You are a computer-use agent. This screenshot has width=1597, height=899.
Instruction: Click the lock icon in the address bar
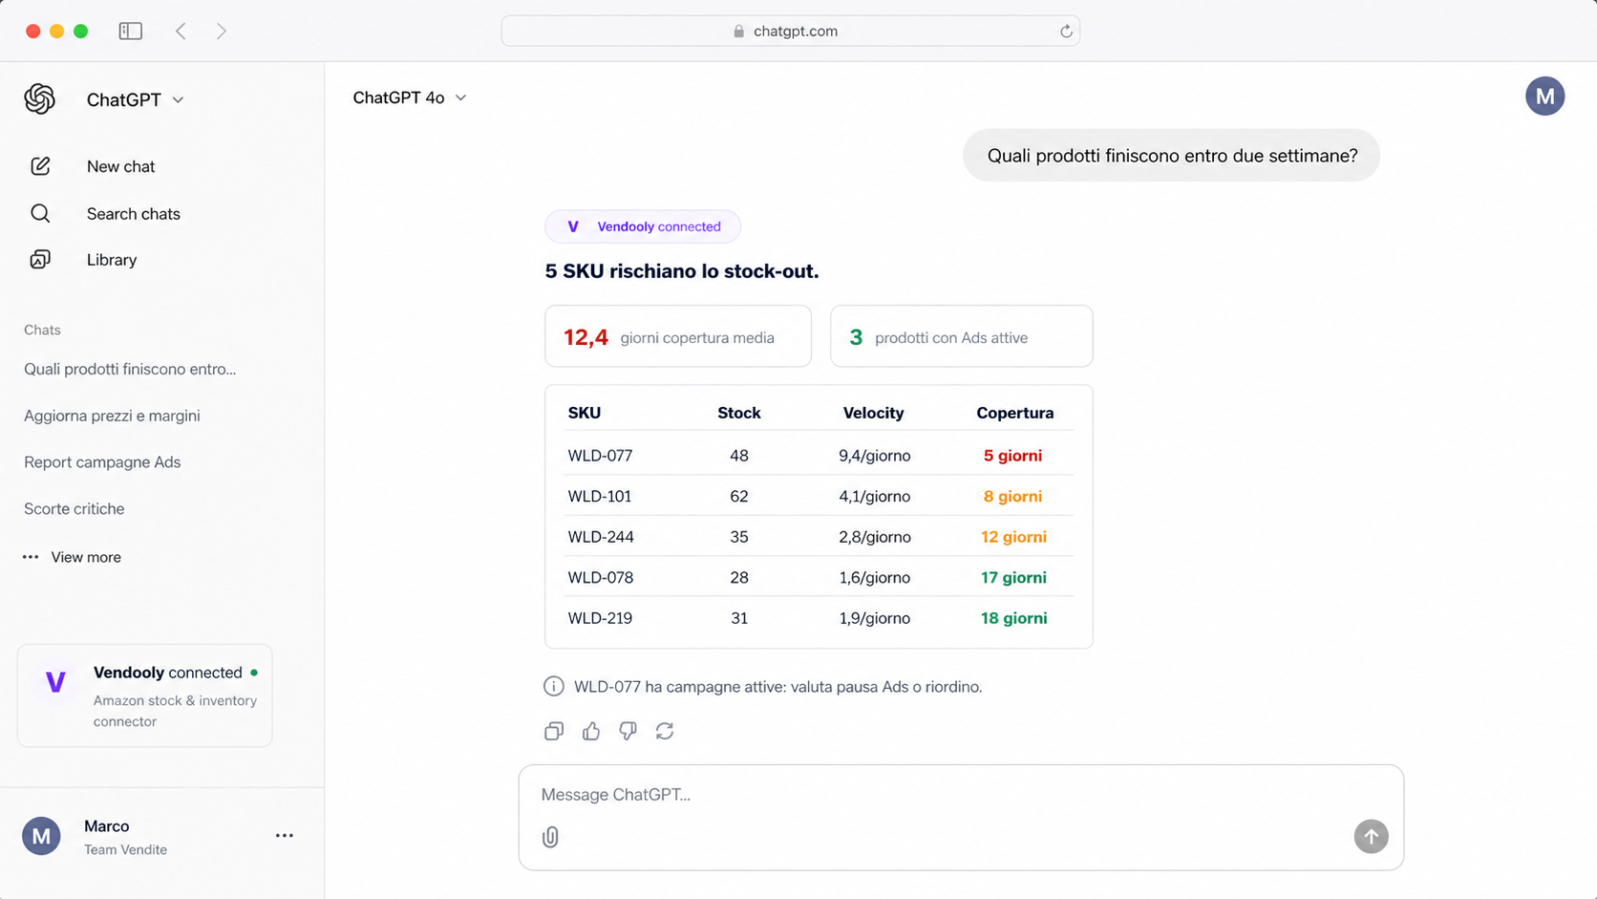coord(738,32)
